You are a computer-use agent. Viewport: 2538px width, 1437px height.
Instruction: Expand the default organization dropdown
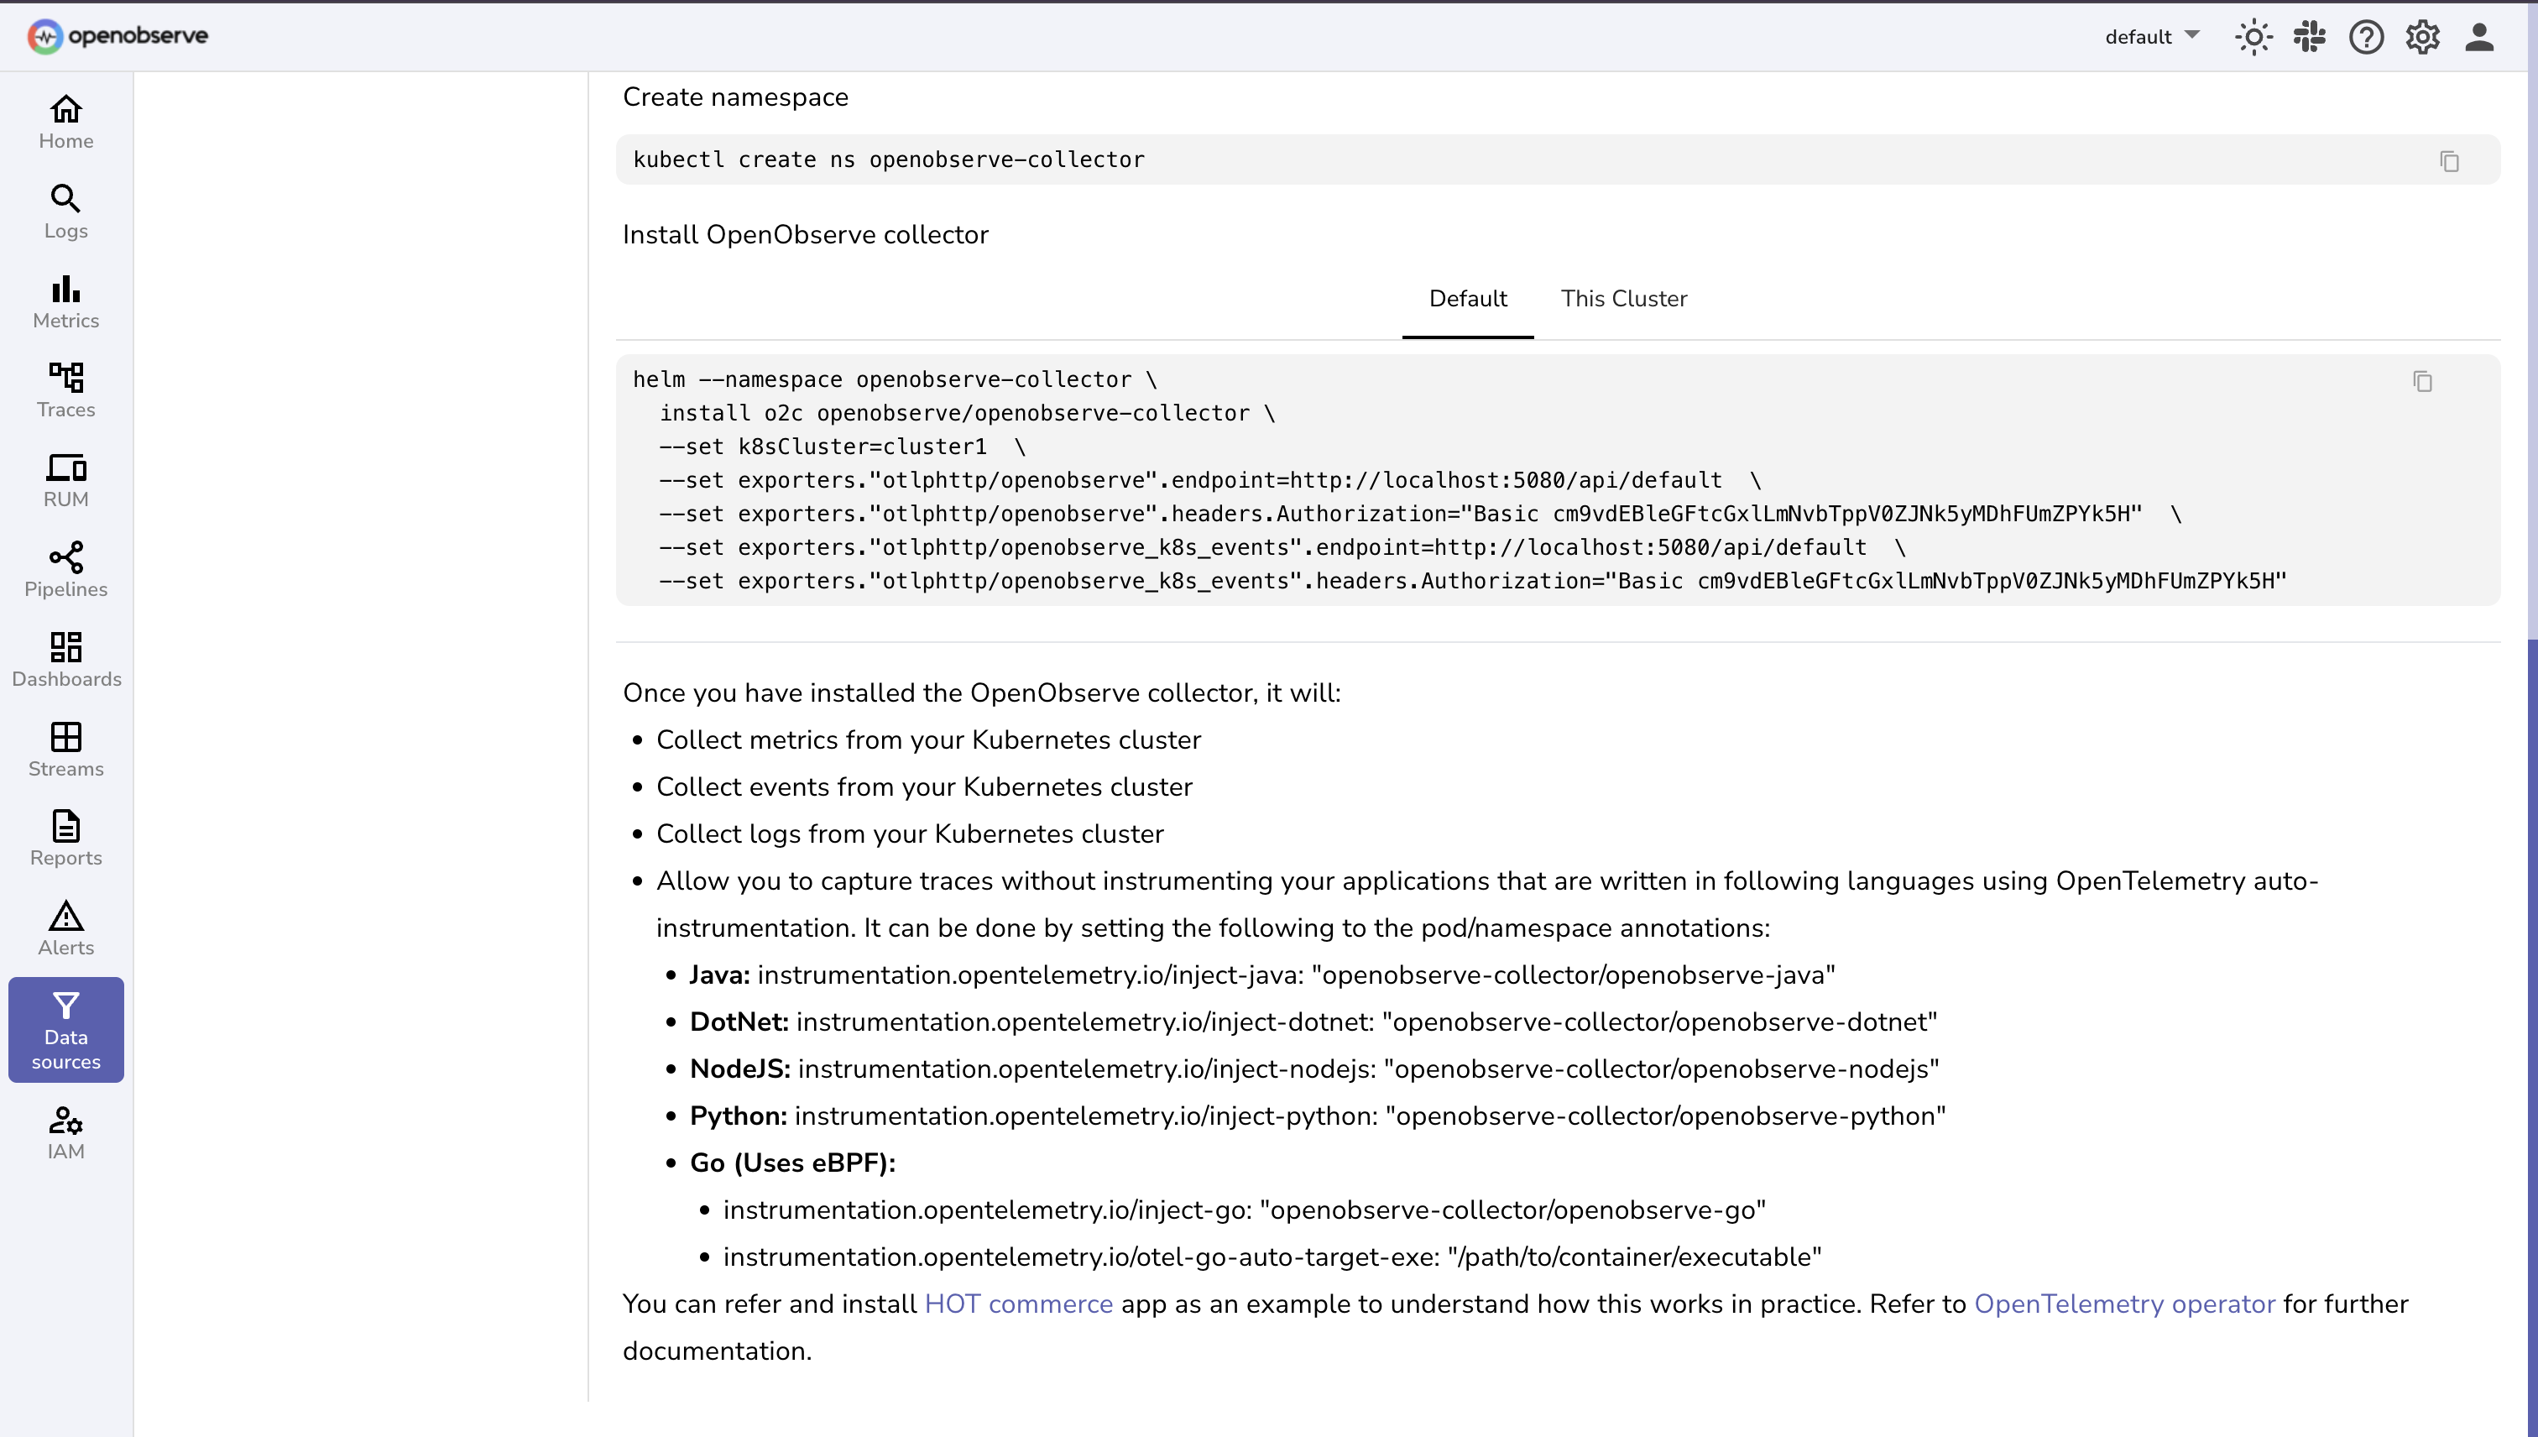pos(2151,37)
